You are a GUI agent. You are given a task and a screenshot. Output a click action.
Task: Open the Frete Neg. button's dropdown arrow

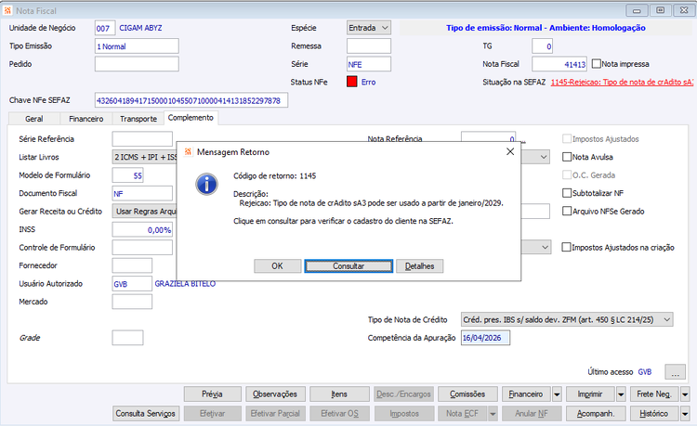click(x=685, y=394)
